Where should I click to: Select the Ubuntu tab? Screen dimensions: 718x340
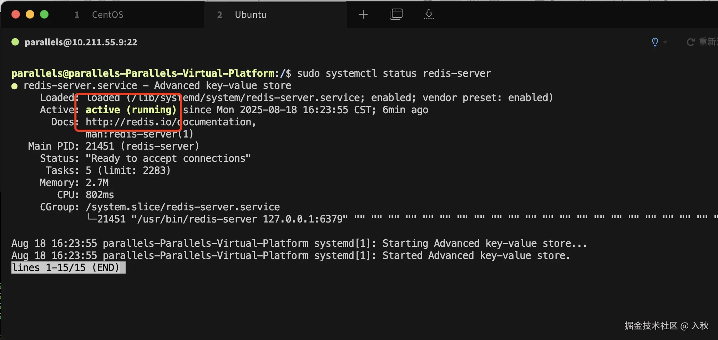[250, 15]
